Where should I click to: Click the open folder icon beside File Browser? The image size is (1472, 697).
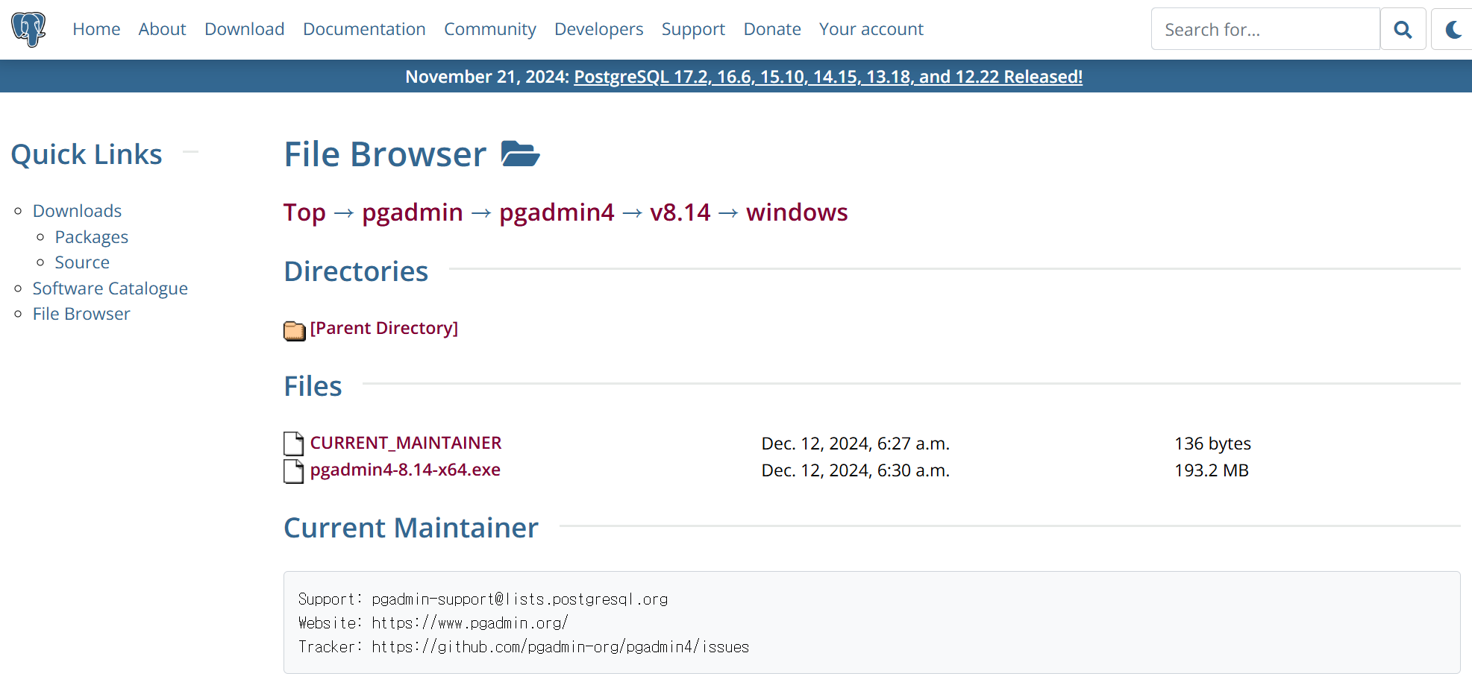click(520, 154)
